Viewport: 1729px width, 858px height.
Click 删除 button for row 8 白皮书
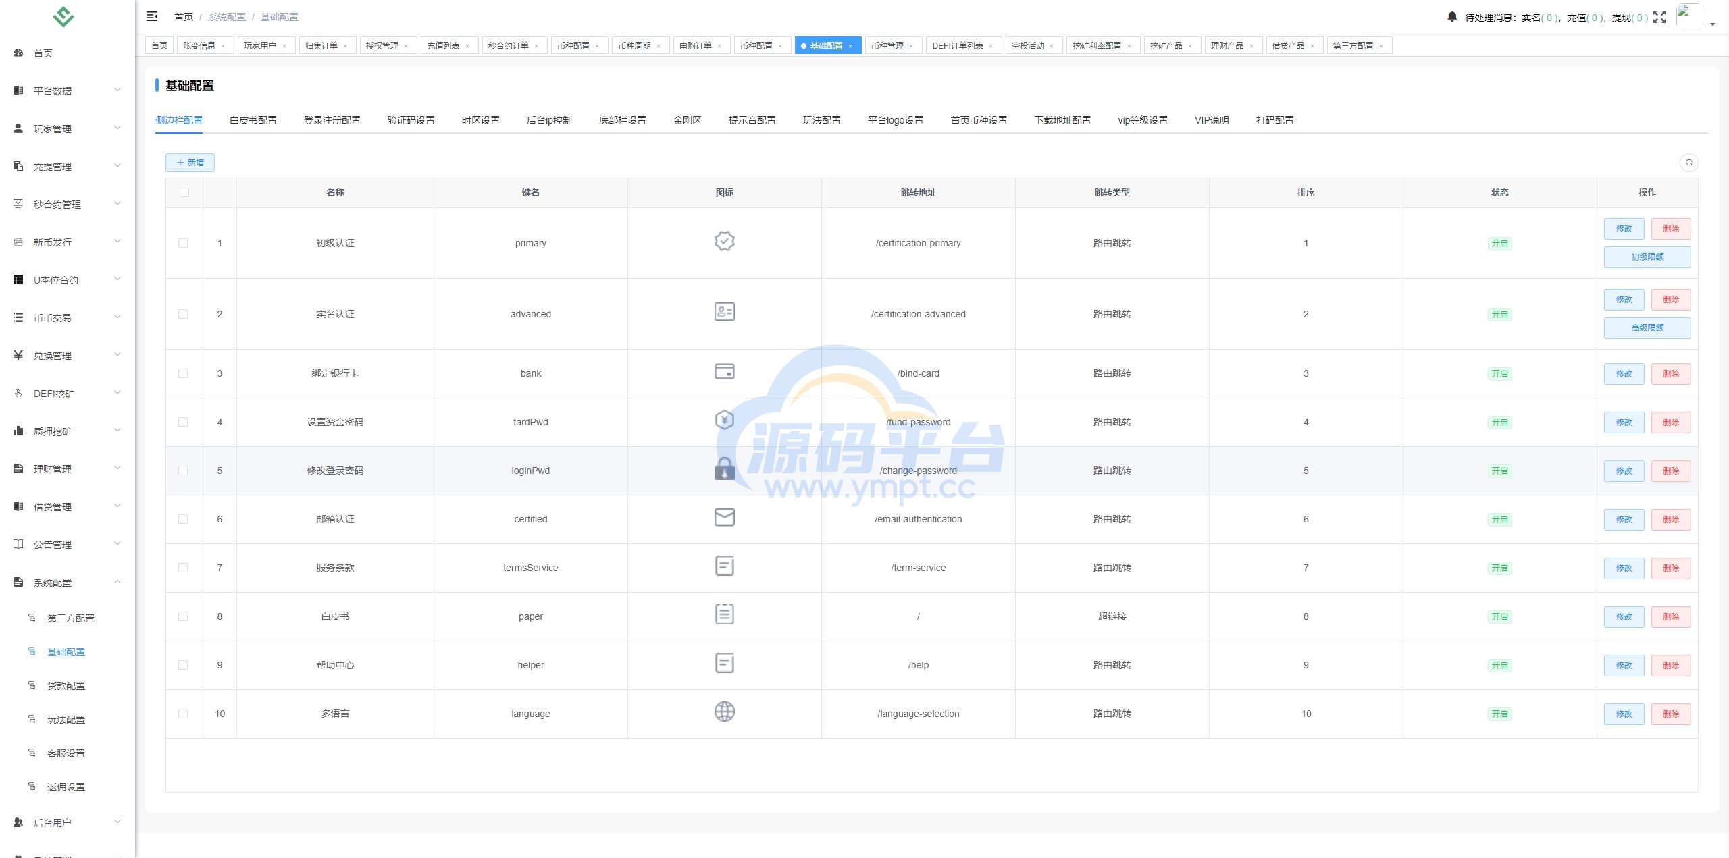1670,617
